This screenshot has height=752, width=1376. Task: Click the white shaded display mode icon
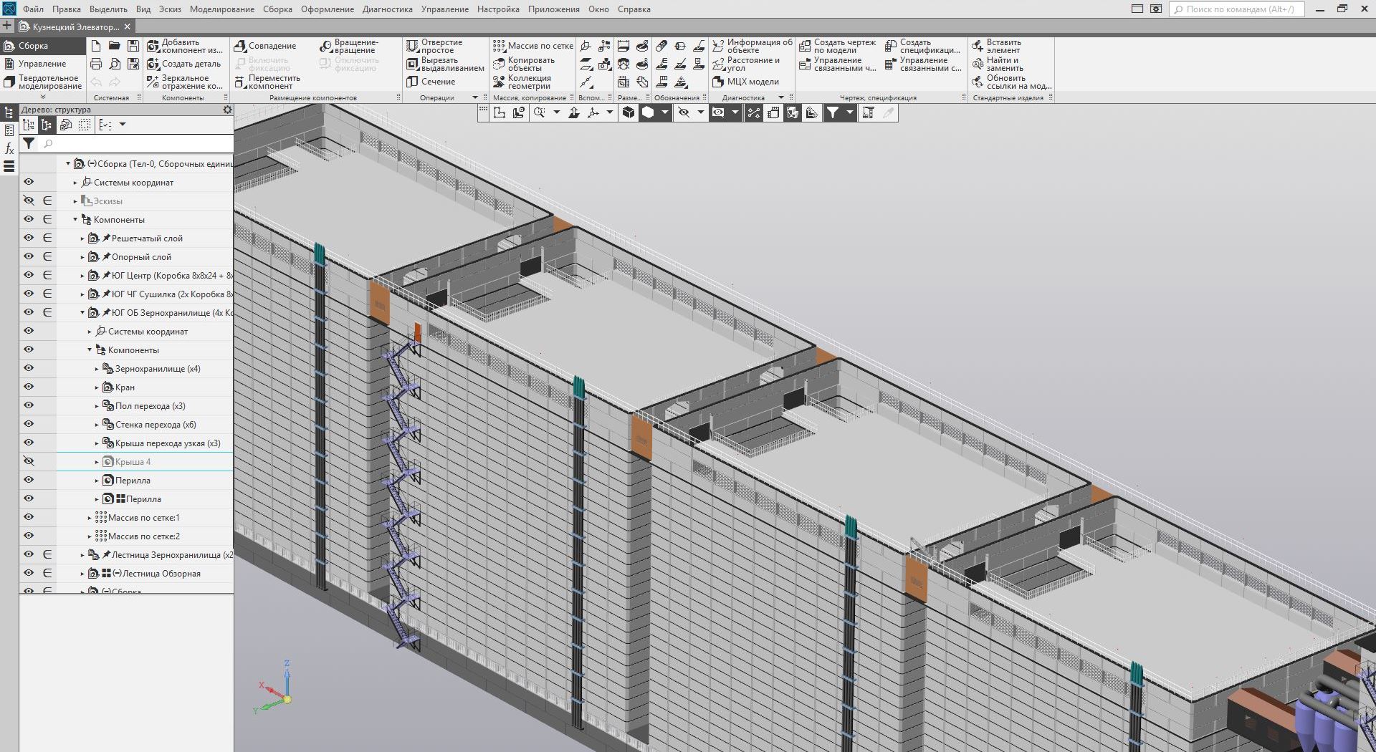pos(648,112)
